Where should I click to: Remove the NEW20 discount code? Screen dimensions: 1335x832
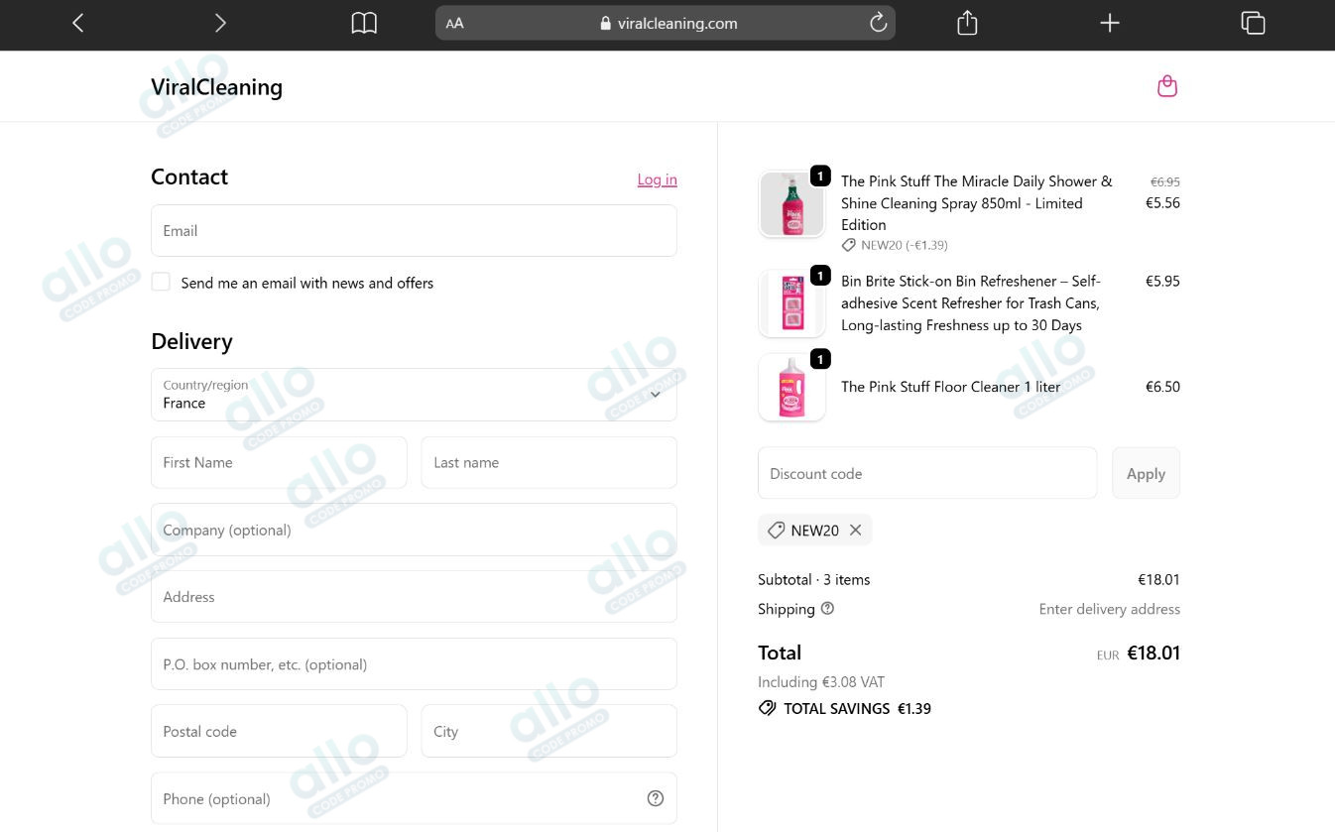pos(855,531)
